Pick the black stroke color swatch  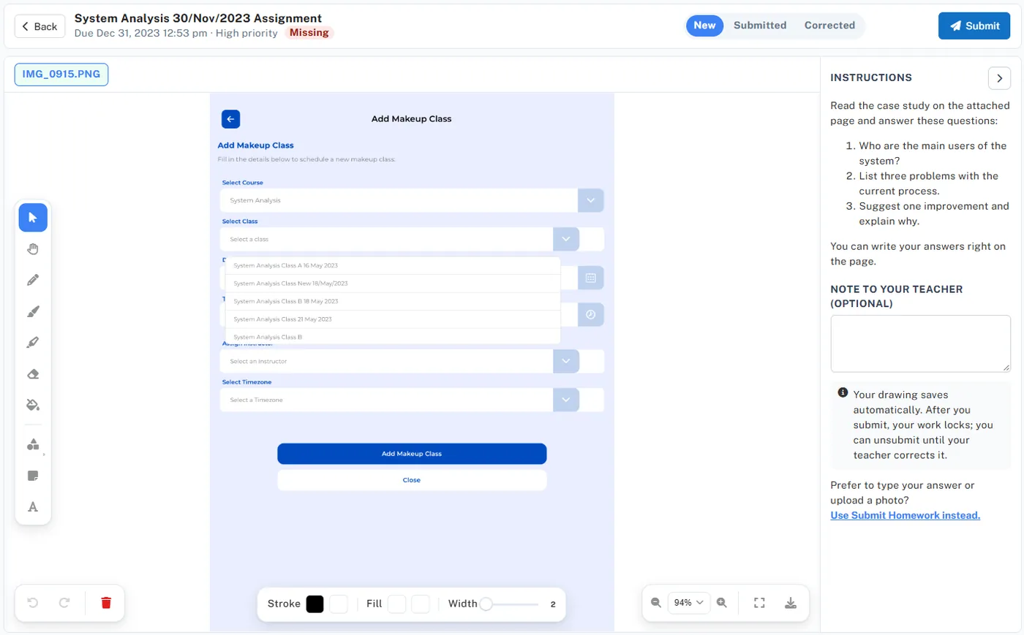pyautogui.click(x=315, y=604)
